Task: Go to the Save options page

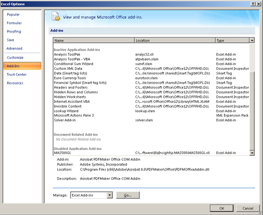Action: (x=11, y=40)
